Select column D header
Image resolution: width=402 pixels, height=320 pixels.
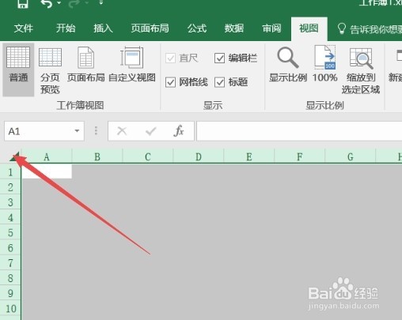click(x=199, y=157)
